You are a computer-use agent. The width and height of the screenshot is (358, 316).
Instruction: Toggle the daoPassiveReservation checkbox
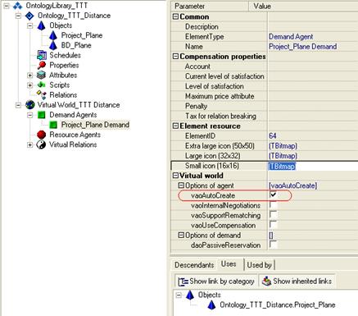point(273,245)
